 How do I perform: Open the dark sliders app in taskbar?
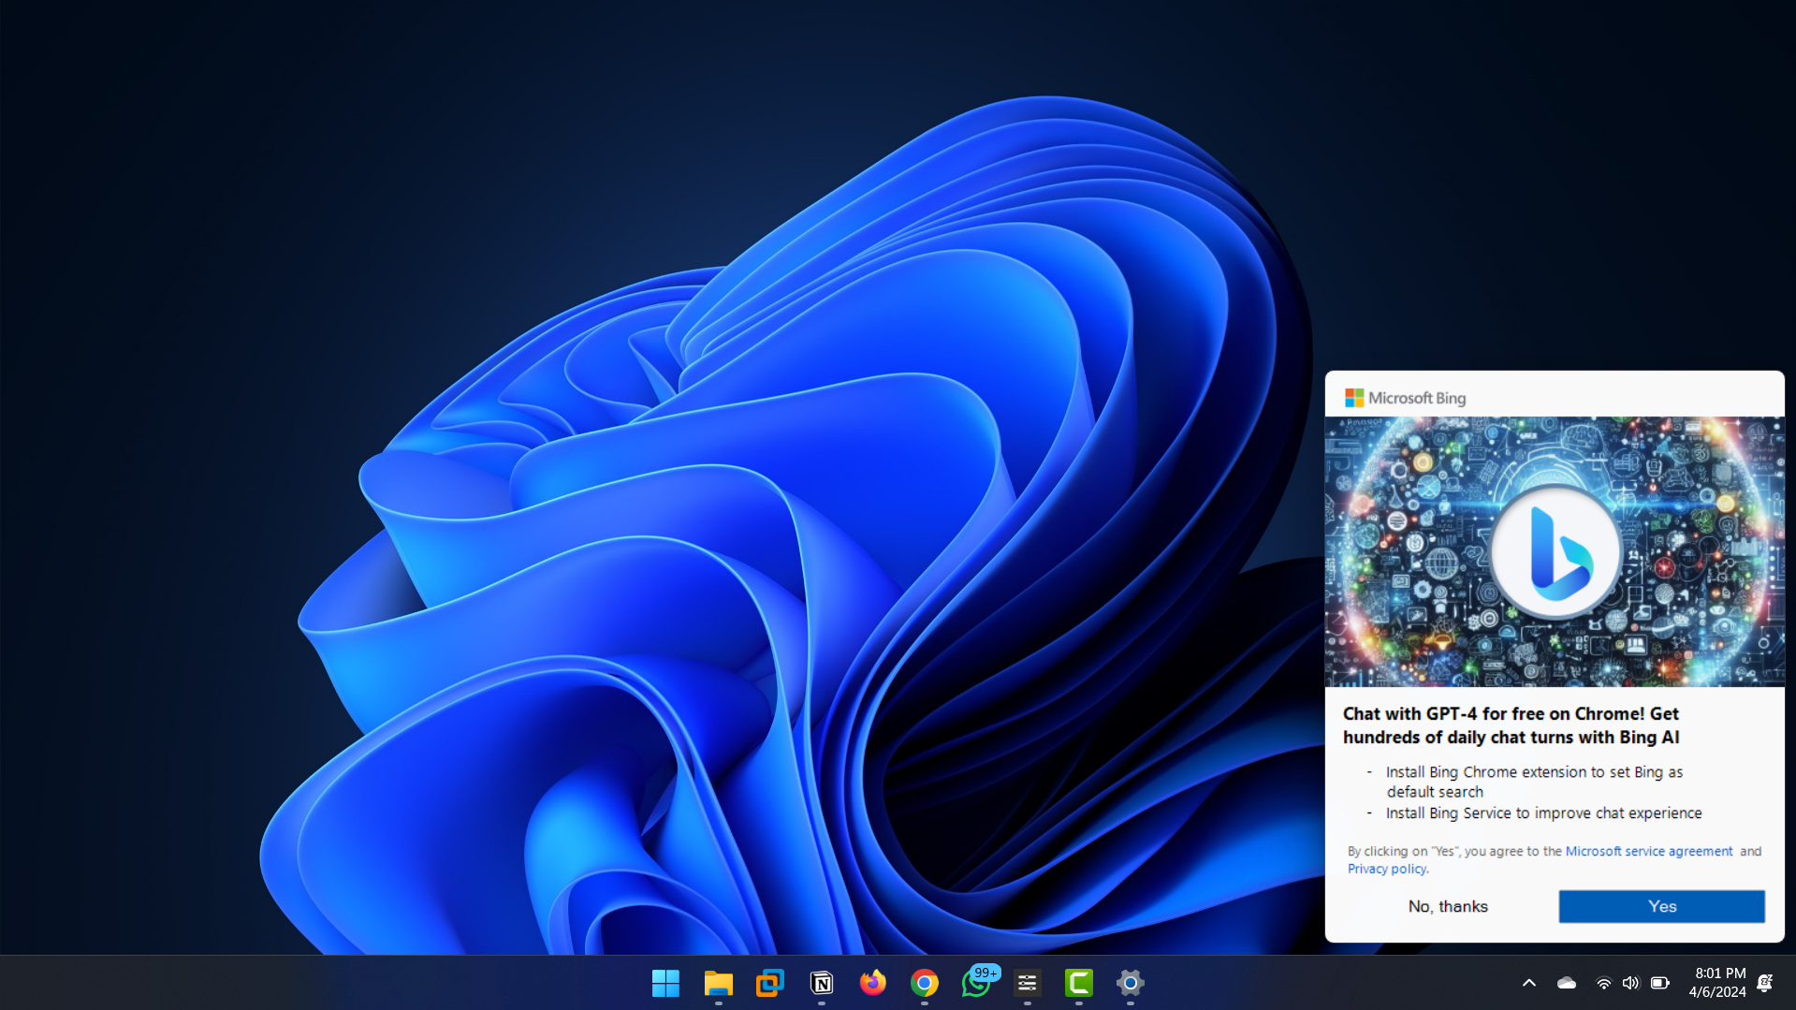click(1027, 983)
